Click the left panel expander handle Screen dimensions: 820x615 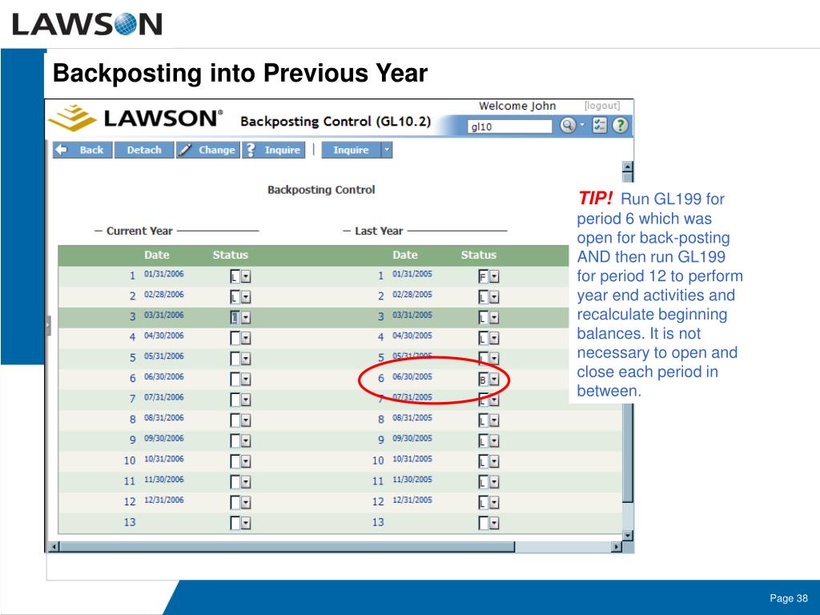pos(48,325)
